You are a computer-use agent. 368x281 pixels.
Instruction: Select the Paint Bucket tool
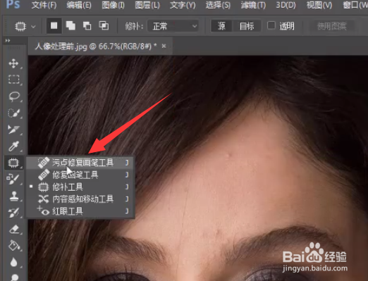(13, 246)
